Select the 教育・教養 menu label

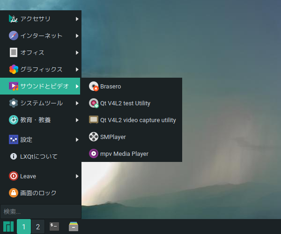[x=36, y=120]
